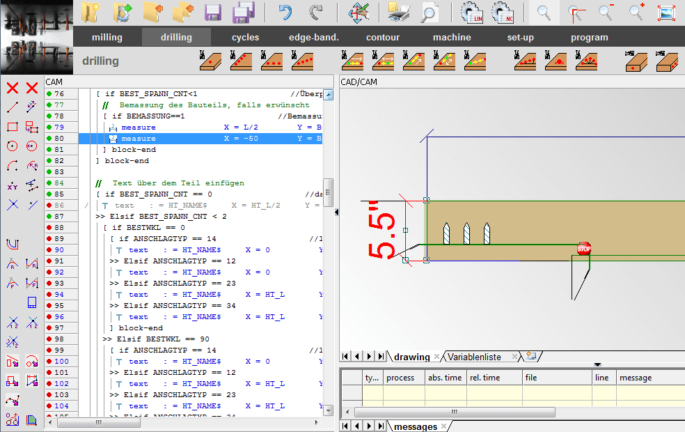The width and height of the screenshot is (685, 432).
Task: Toggle the green dot beside line 77
Action: pyautogui.click(x=47, y=105)
